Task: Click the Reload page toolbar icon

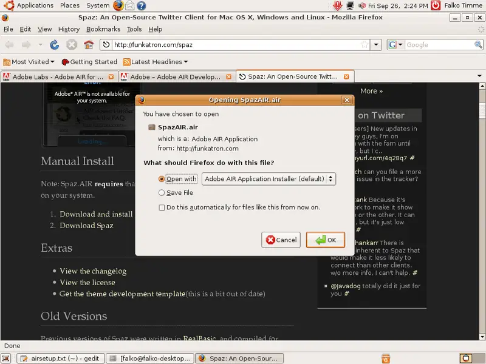Action: click(x=55, y=45)
